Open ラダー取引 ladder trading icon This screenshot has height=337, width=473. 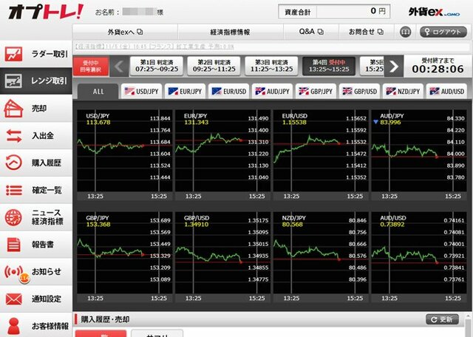pyautogui.click(x=13, y=54)
